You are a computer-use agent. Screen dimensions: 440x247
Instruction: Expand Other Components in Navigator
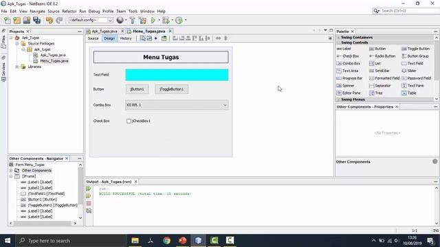click(x=11, y=171)
